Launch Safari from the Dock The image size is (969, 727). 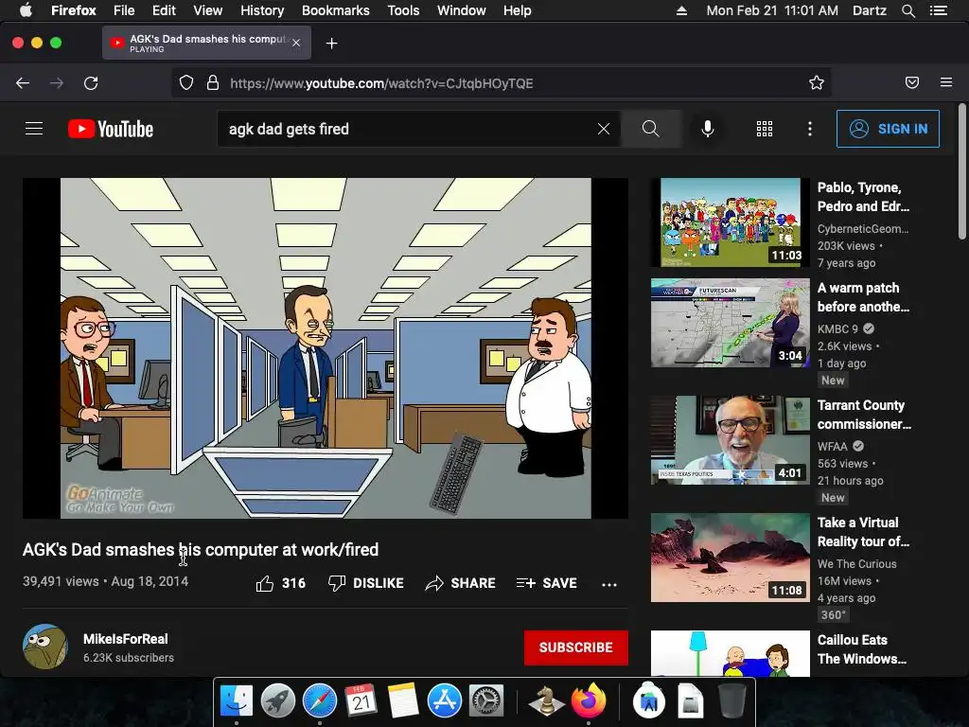point(320,701)
